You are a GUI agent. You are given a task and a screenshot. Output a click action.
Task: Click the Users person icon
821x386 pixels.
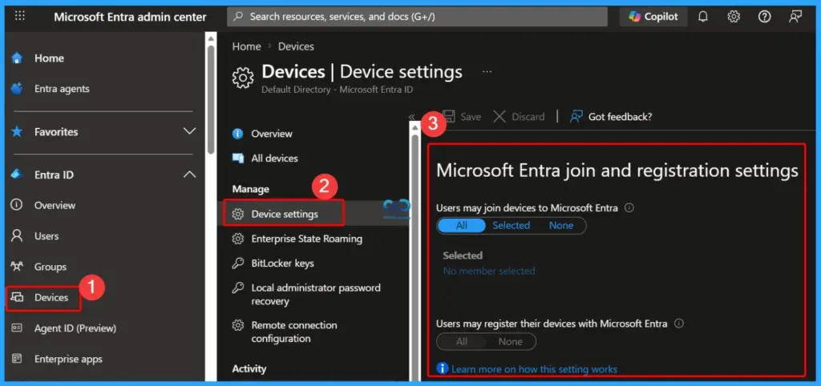tap(17, 236)
